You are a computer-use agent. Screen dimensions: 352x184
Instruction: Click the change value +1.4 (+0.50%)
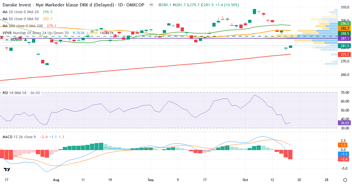coord(227,5)
